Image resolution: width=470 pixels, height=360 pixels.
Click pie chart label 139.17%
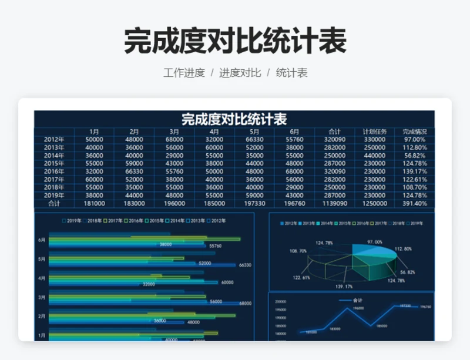[344, 287]
